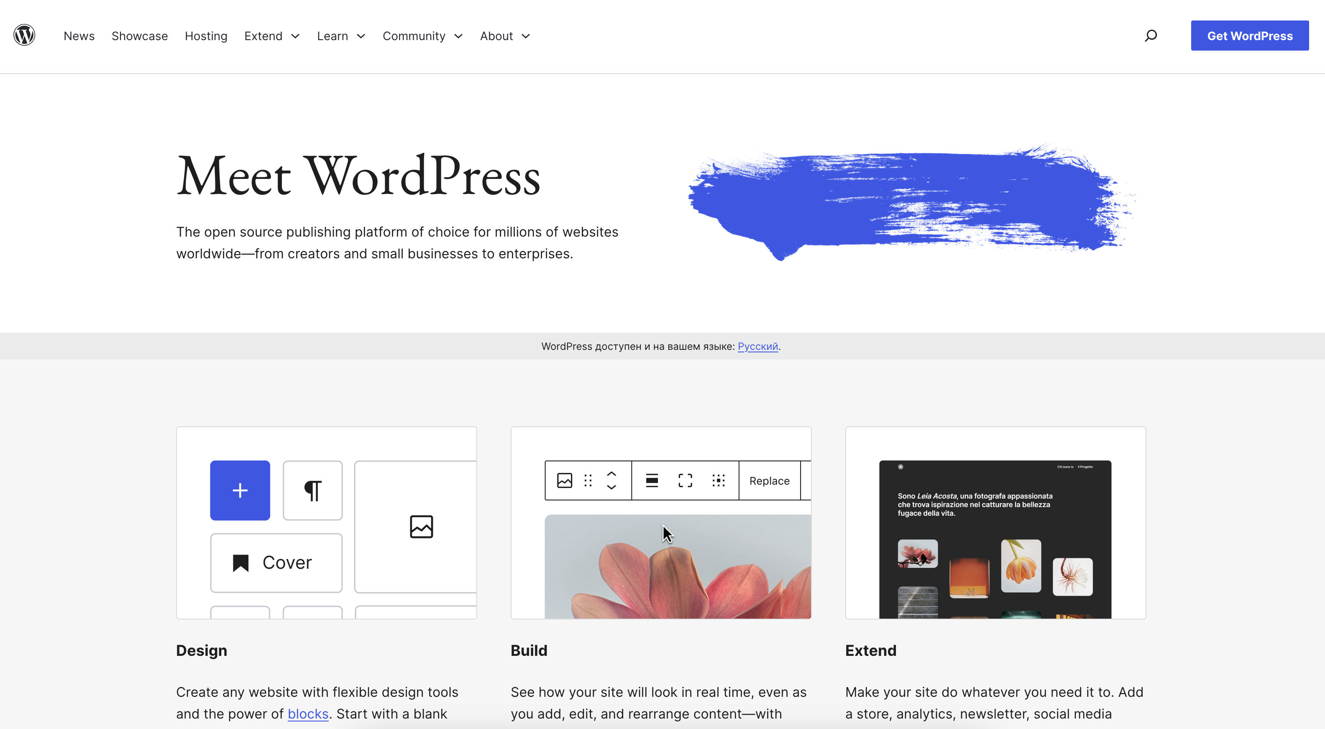Click the drag handle icon in Build toolbar
Screen dimensions: 1325x729
click(588, 480)
